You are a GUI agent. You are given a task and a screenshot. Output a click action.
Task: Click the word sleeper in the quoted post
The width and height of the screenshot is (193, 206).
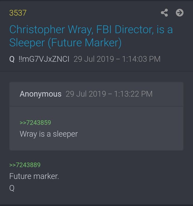(x=65, y=134)
